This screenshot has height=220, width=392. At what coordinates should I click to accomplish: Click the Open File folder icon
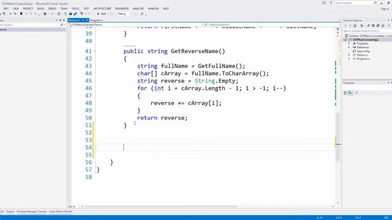click(66, 13)
